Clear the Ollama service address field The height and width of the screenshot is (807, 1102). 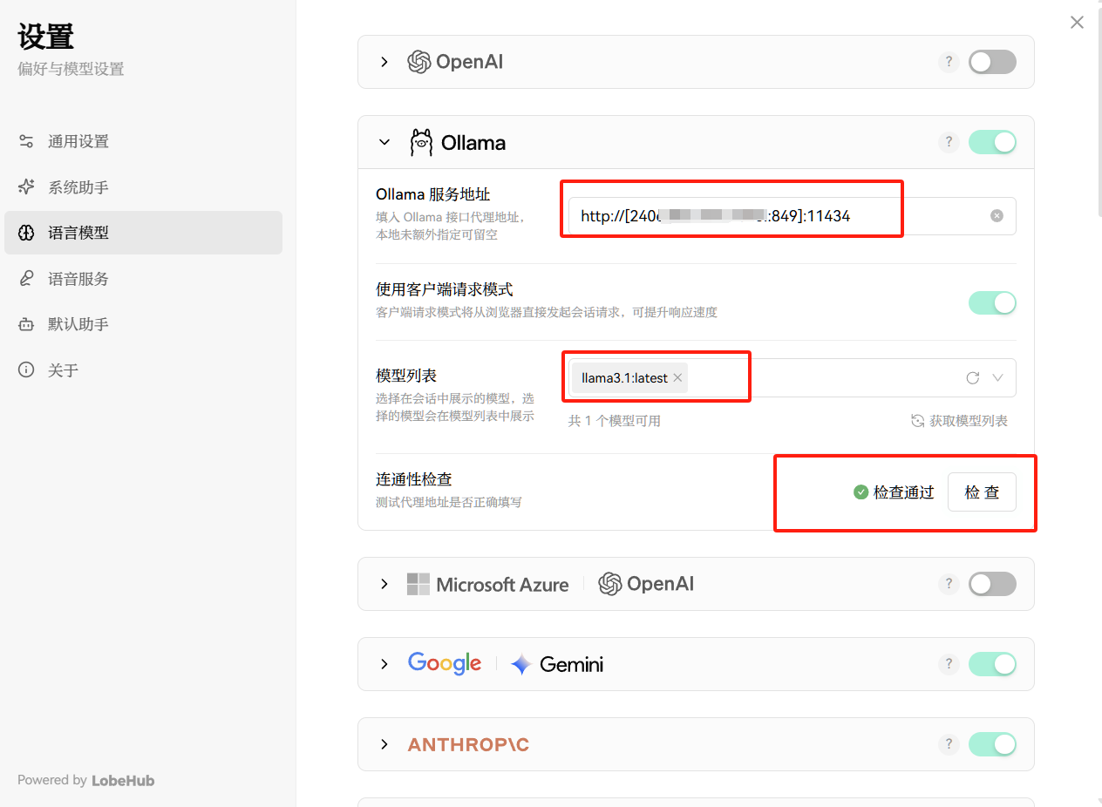[997, 216]
